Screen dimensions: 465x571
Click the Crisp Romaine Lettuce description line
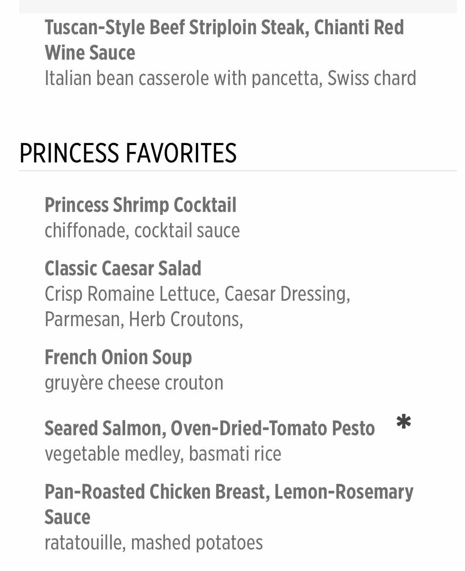pyautogui.click(x=198, y=294)
